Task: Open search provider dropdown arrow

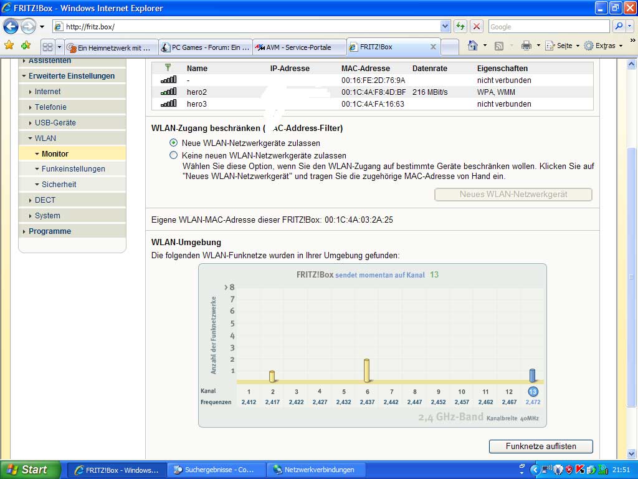Action: tap(630, 26)
